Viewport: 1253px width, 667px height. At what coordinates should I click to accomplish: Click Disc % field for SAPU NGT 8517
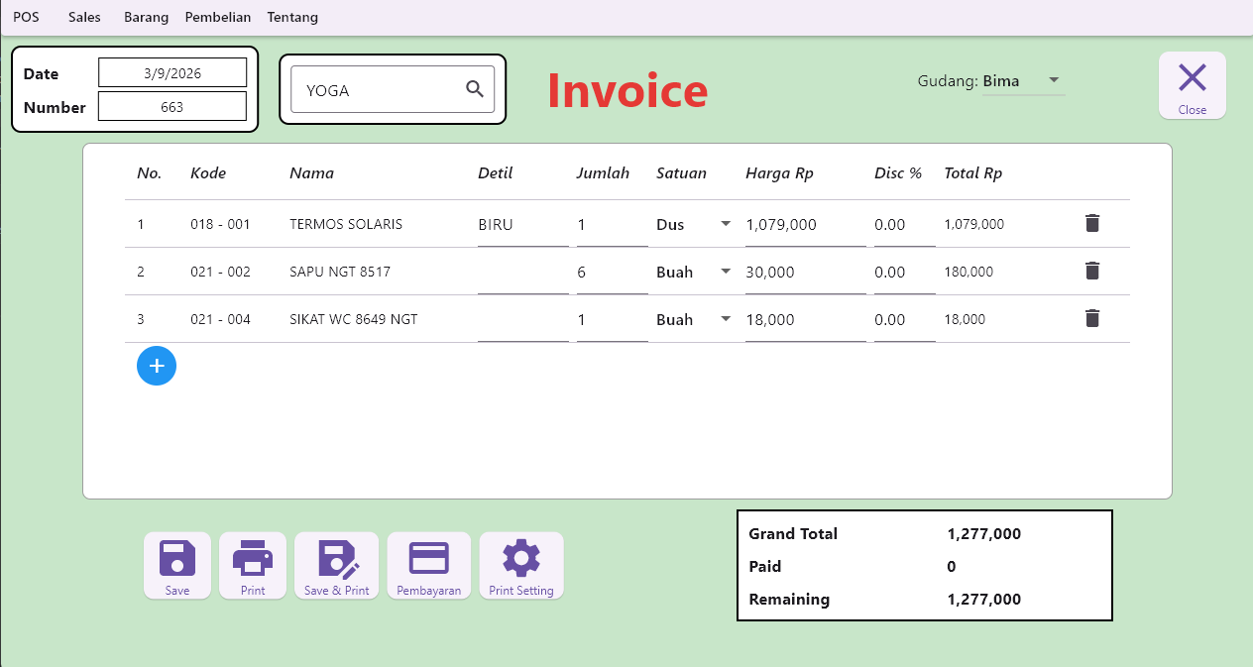(905, 273)
